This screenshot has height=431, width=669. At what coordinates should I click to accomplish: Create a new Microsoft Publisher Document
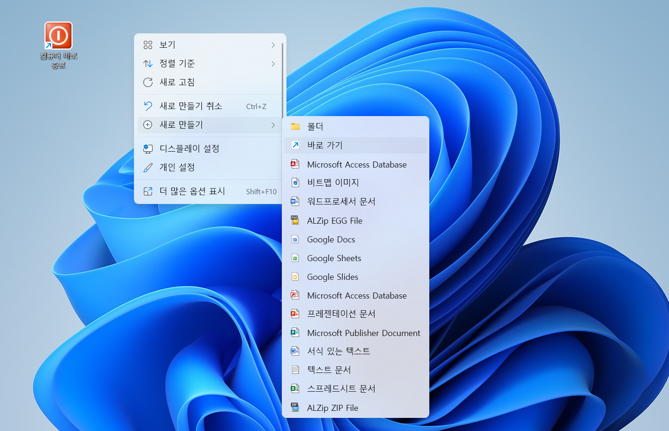355,333
